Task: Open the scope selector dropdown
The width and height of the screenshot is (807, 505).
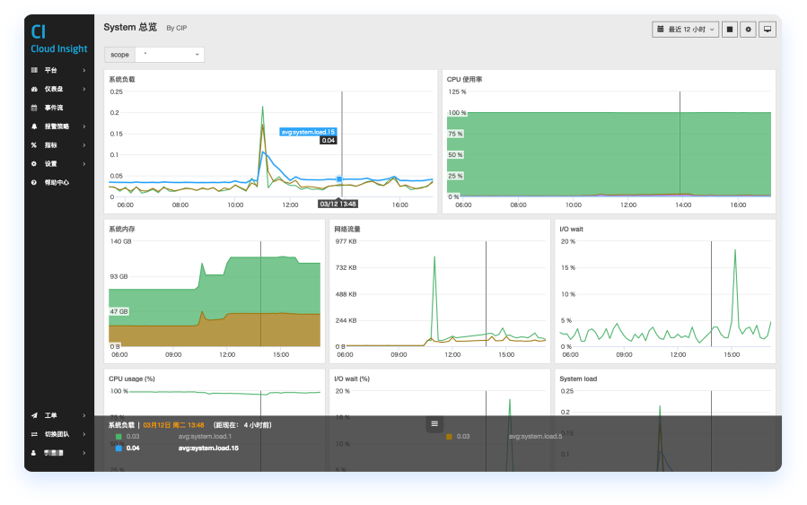Action: coord(170,55)
